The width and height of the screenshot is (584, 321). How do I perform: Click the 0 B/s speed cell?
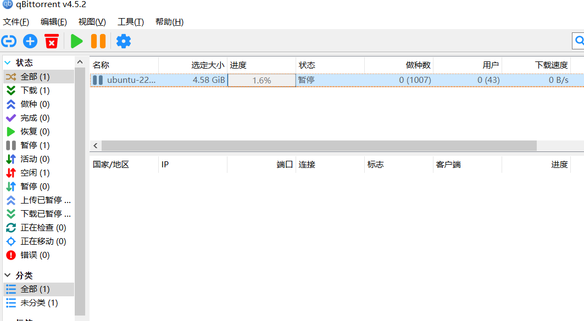tap(536, 80)
